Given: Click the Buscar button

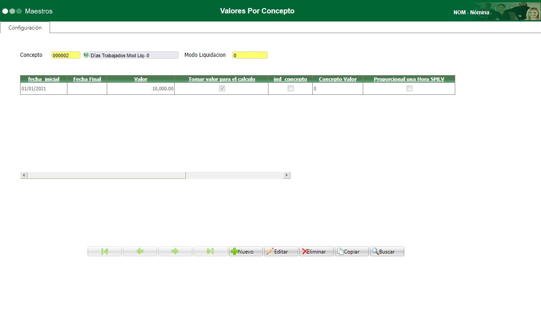Looking at the screenshot, I should pos(387,251).
